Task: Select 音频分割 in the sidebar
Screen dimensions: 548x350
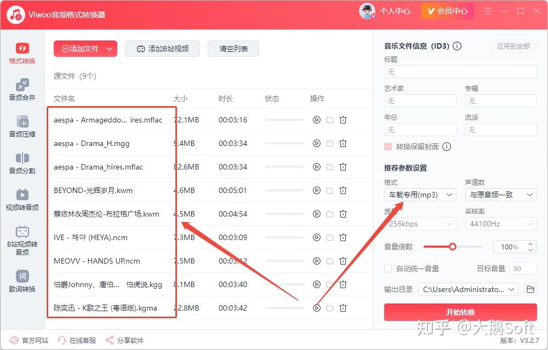Action: pos(22,163)
